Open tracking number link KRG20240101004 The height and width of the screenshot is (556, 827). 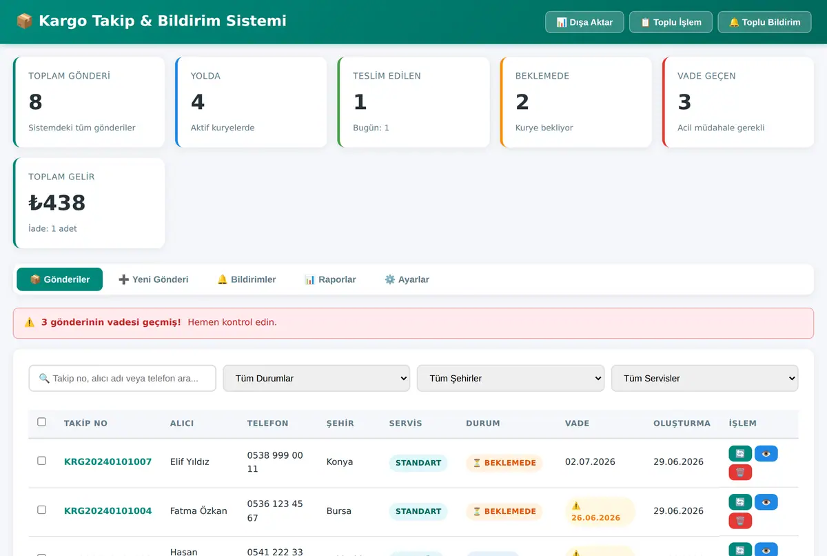coord(108,511)
